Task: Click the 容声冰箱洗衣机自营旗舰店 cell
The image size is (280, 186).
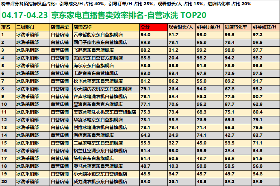Action: point(106,96)
